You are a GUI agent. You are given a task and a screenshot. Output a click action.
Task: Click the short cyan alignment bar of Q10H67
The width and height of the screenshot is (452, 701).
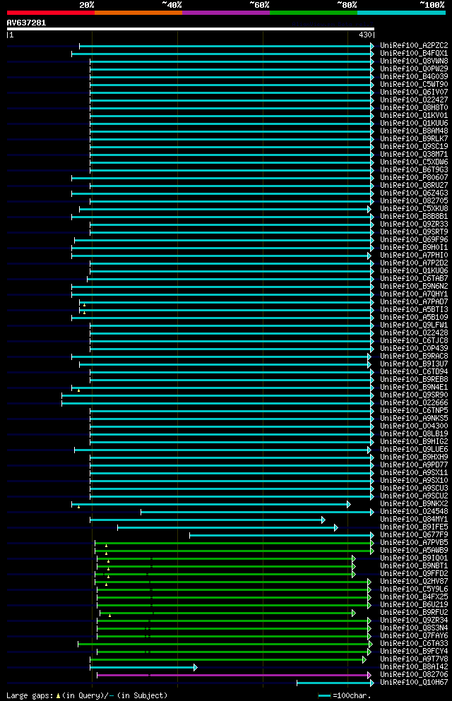(335, 683)
